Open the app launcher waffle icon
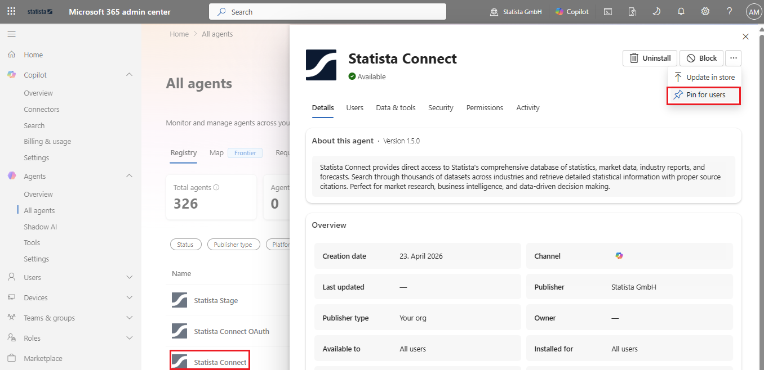Viewport: 764px width, 370px height. pos(11,11)
